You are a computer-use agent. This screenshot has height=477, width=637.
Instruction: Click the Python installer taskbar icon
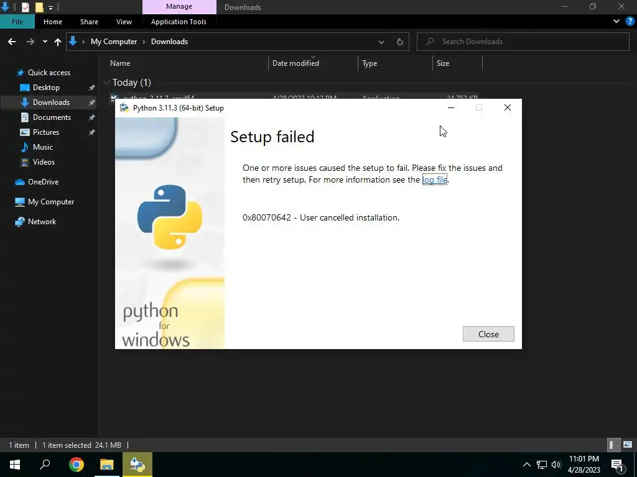point(137,465)
